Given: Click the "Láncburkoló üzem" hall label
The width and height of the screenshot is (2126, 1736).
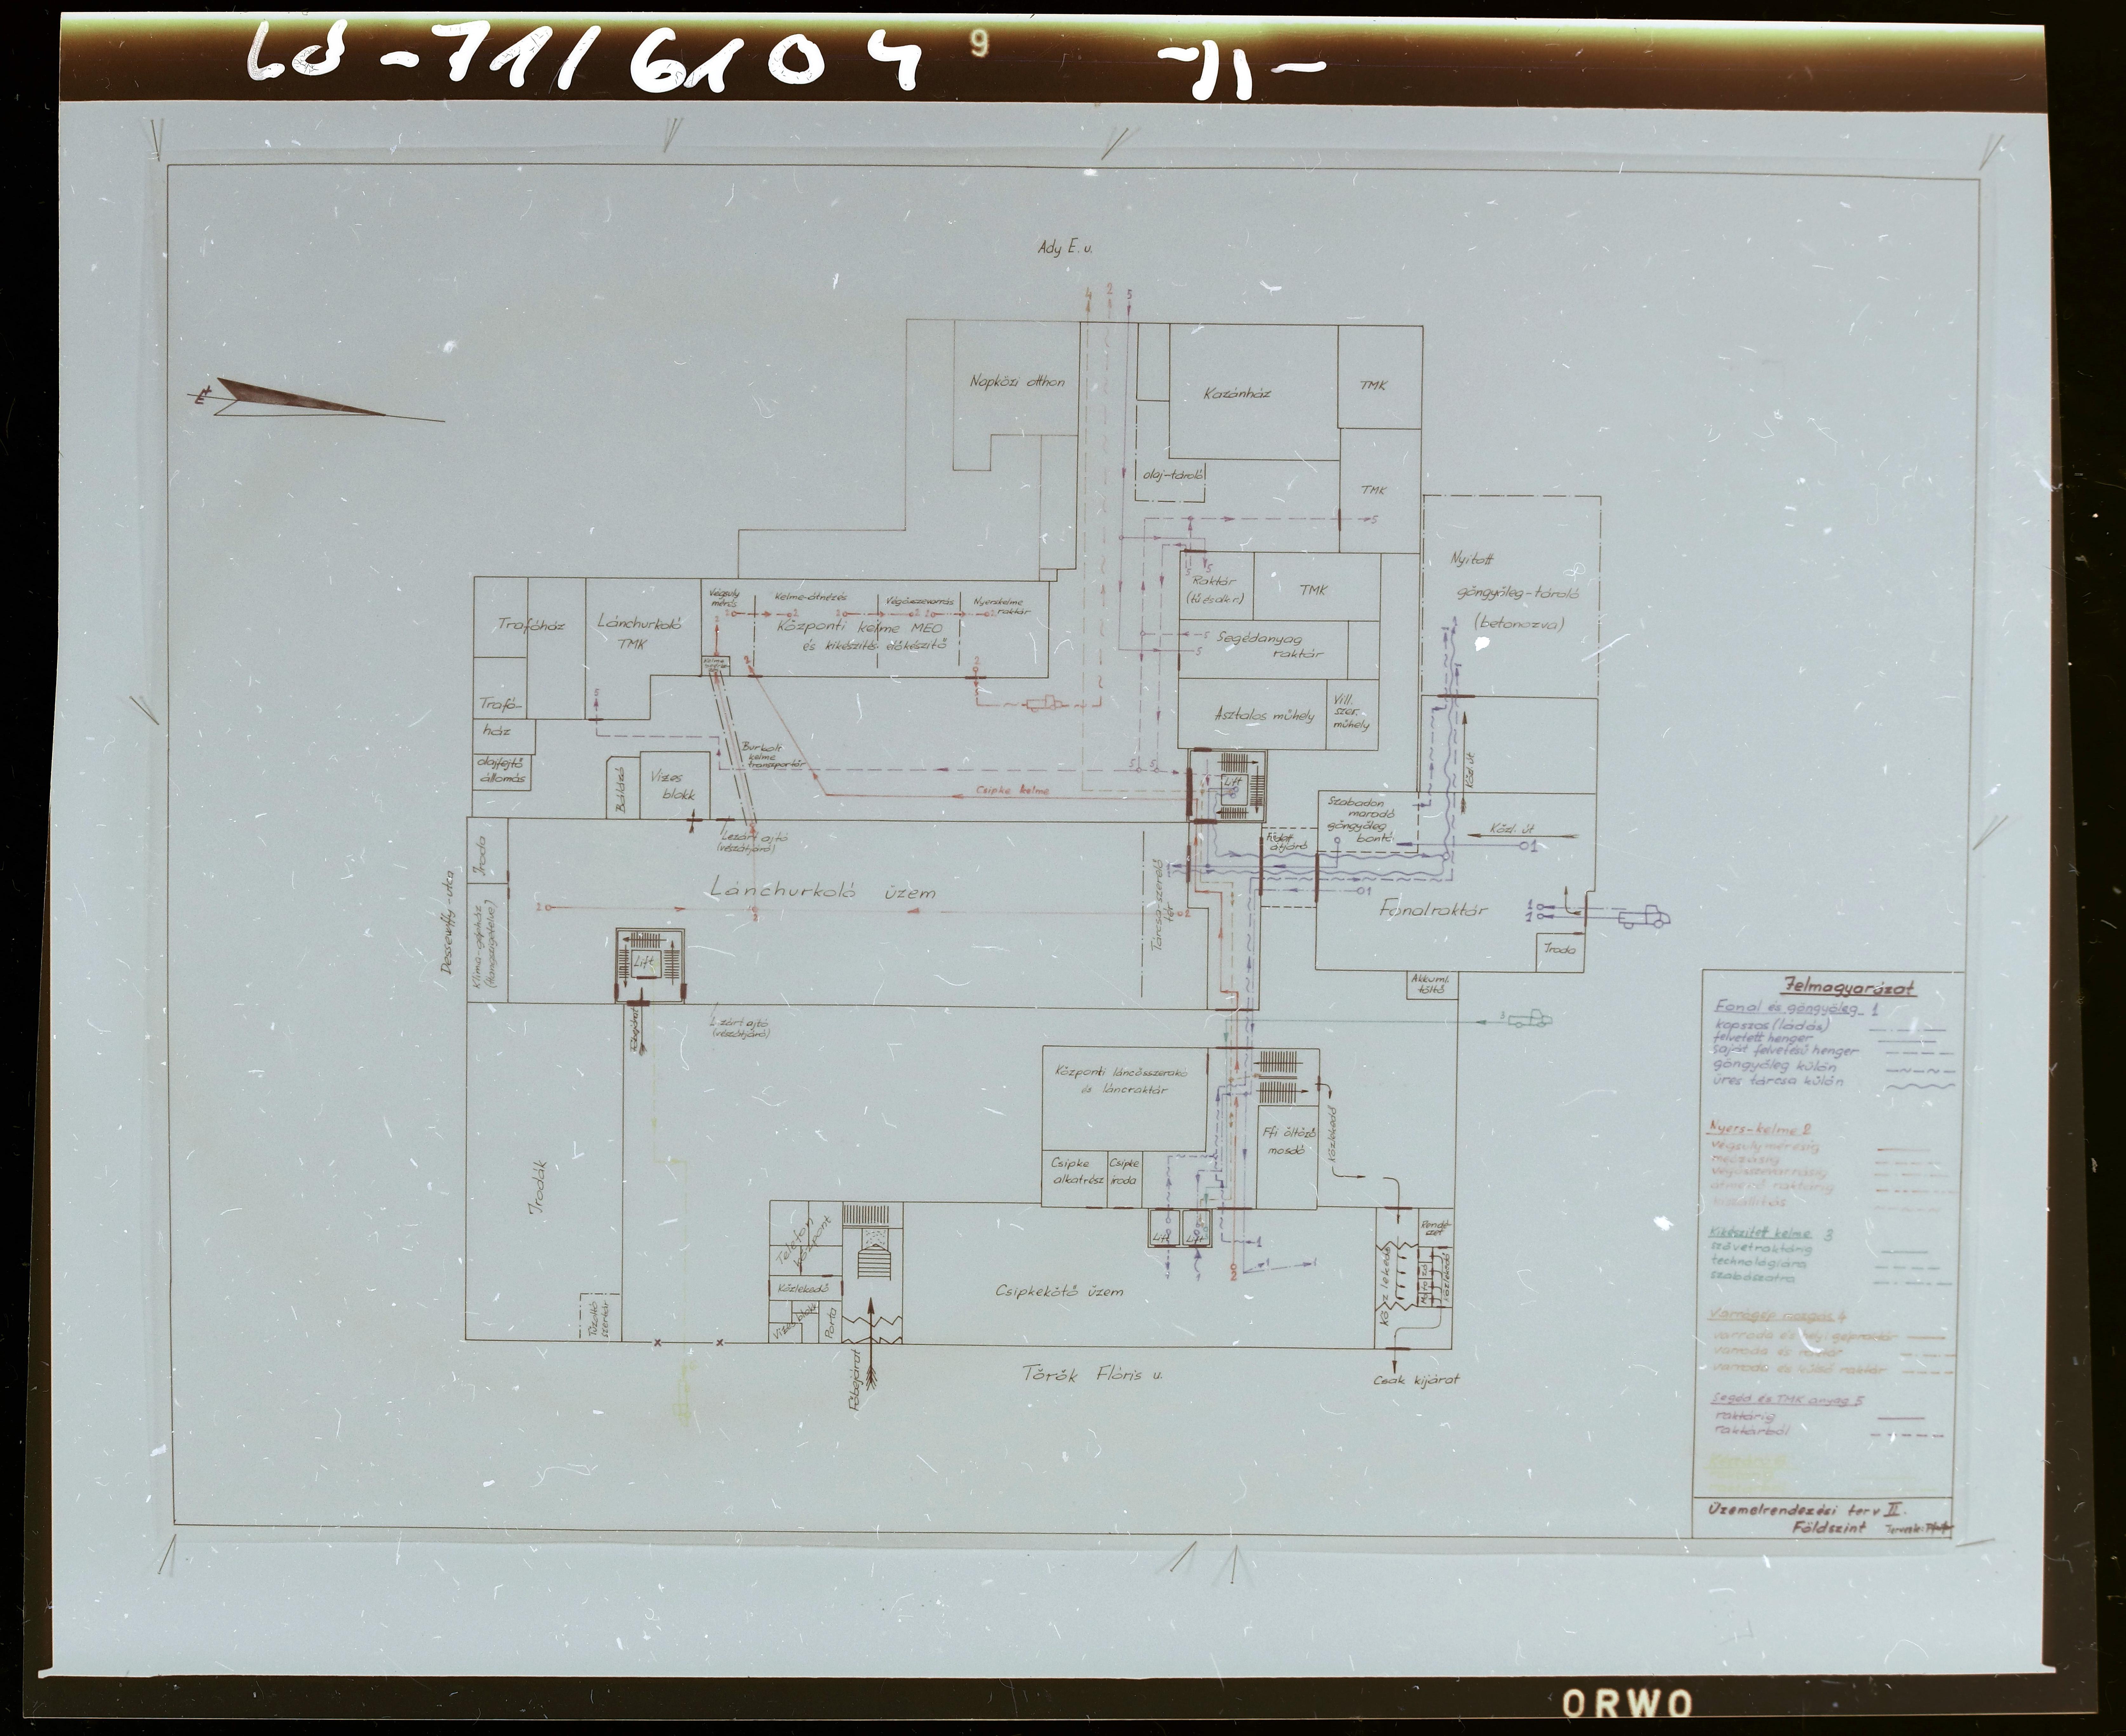Looking at the screenshot, I should [x=823, y=890].
